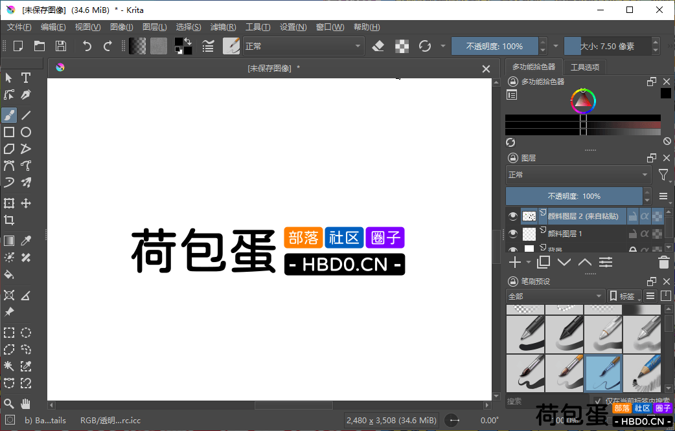Select the Color Sampler eyedropper tool
This screenshot has width=675, height=431.
point(26,241)
